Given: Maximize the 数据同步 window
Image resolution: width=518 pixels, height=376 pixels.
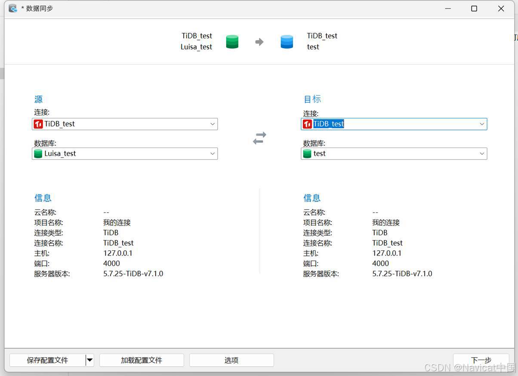Looking at the screenshot, I should click(x=474, y=9).
